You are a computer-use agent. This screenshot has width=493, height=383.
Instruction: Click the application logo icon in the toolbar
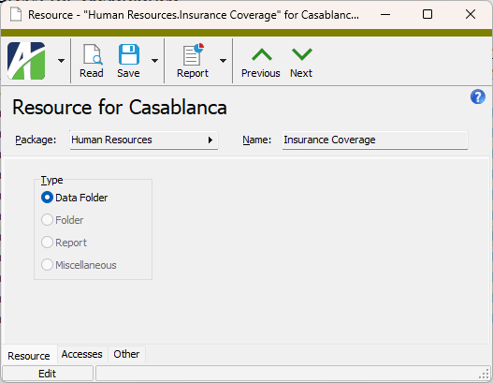pos(26,61)
